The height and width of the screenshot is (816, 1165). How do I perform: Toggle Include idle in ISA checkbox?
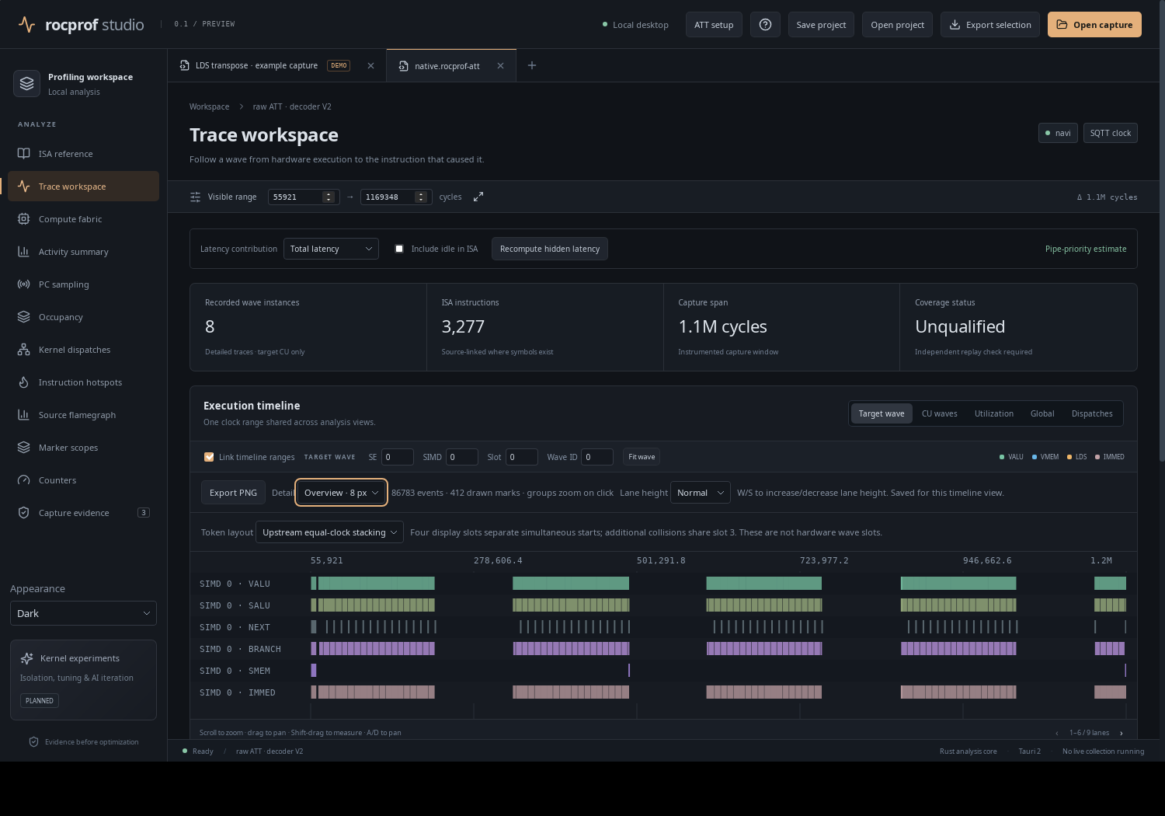pos(399,249)
